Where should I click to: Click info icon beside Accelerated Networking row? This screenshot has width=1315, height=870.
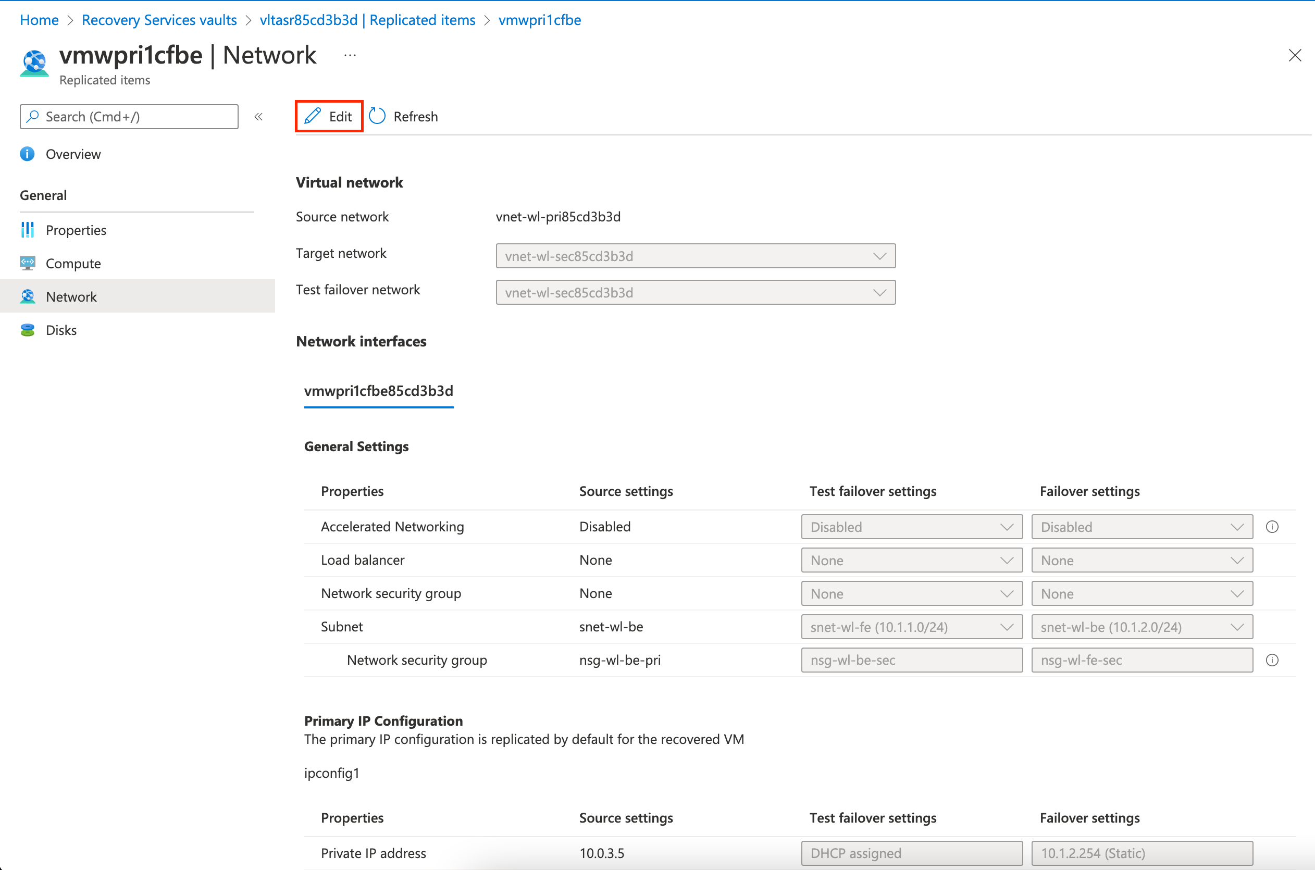tap(1272, 527)
